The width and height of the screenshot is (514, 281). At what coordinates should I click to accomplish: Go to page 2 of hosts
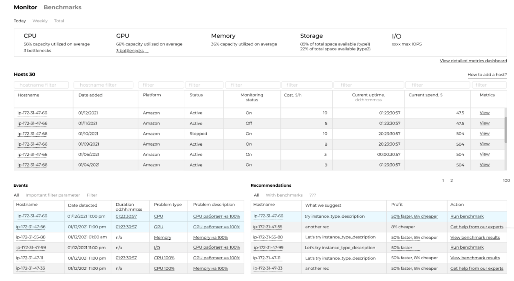coord(451,181)
